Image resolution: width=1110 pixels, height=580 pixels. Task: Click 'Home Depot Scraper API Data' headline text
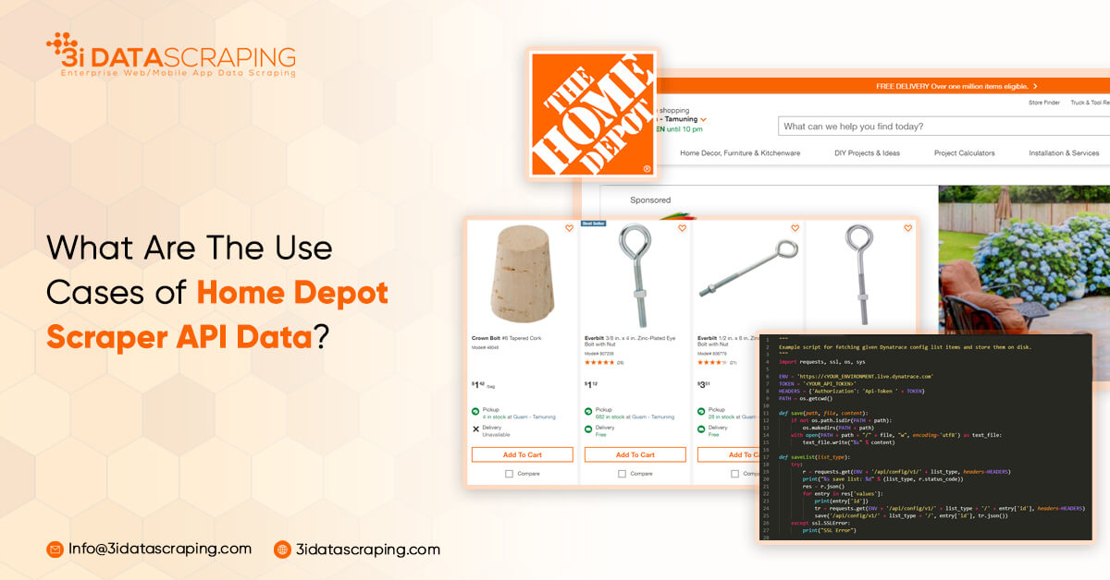pos(216,316)
